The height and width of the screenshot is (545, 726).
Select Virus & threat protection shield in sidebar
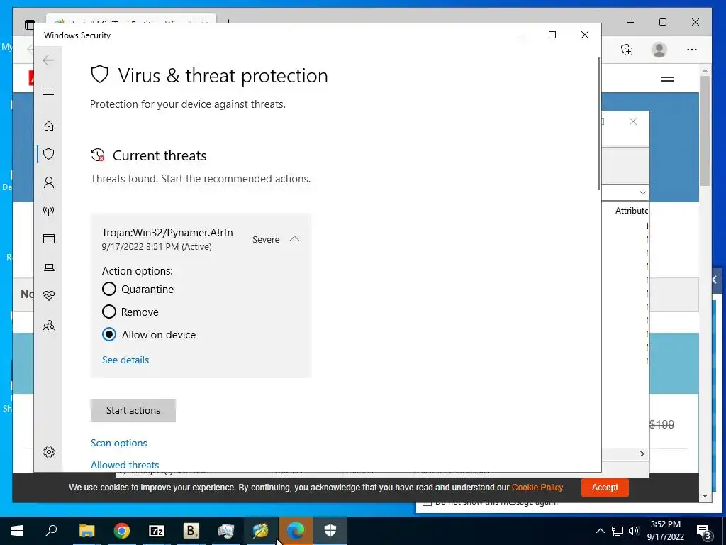click(49, 154)
